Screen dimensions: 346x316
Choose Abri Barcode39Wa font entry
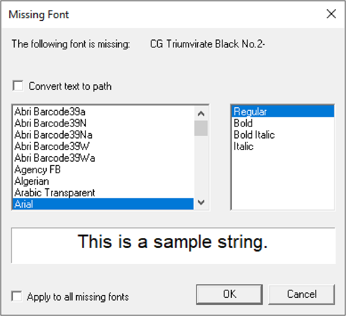55,158
